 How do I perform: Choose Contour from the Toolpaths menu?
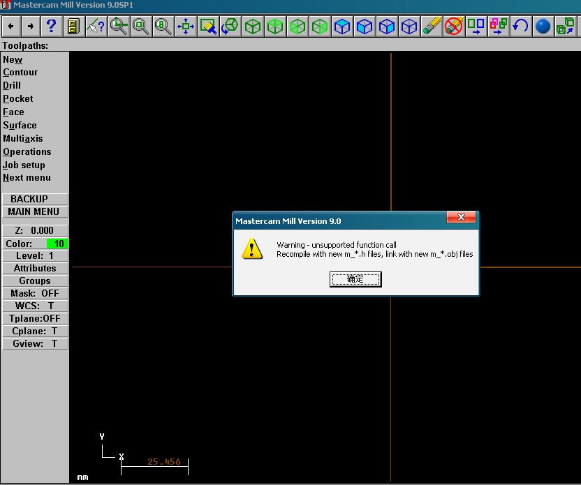coord(20,72)
